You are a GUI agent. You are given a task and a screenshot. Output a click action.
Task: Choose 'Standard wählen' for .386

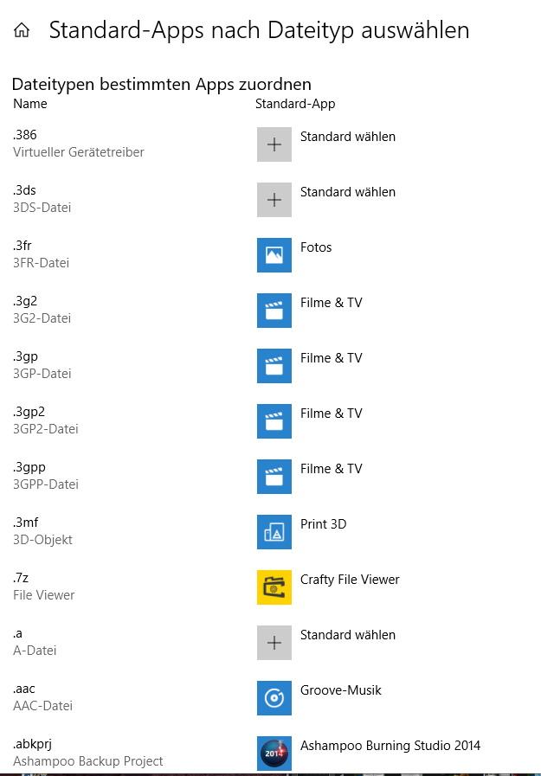(x=348, y=137)
